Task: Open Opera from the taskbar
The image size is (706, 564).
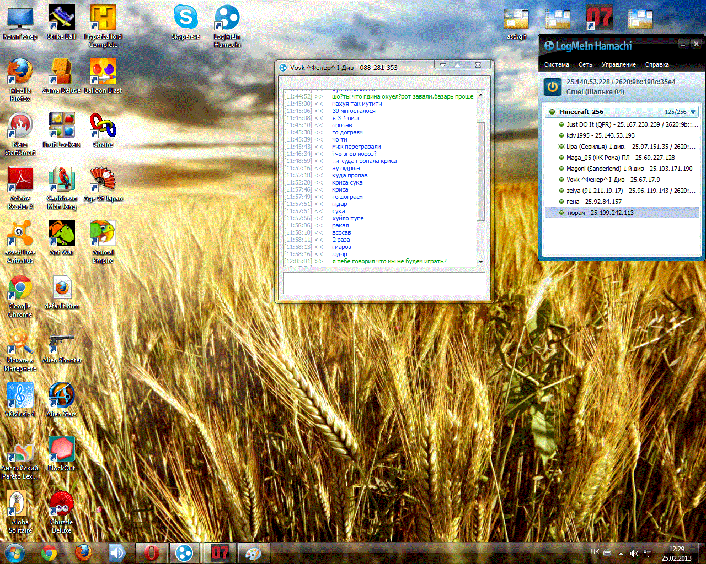Action: pyautogui.click(x=152, y=552)
